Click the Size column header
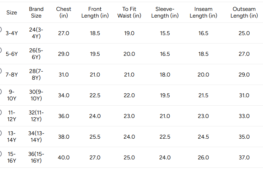Image resolution: width=263 pixels, height=171 pixels. point(12,13)
